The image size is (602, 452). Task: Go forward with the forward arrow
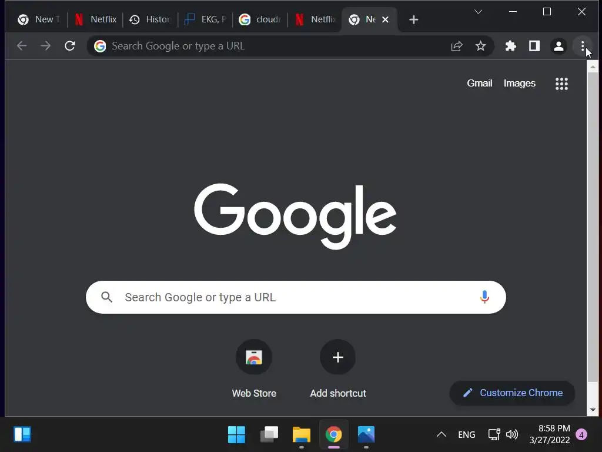pyautogui.click(x=46, y=46)
